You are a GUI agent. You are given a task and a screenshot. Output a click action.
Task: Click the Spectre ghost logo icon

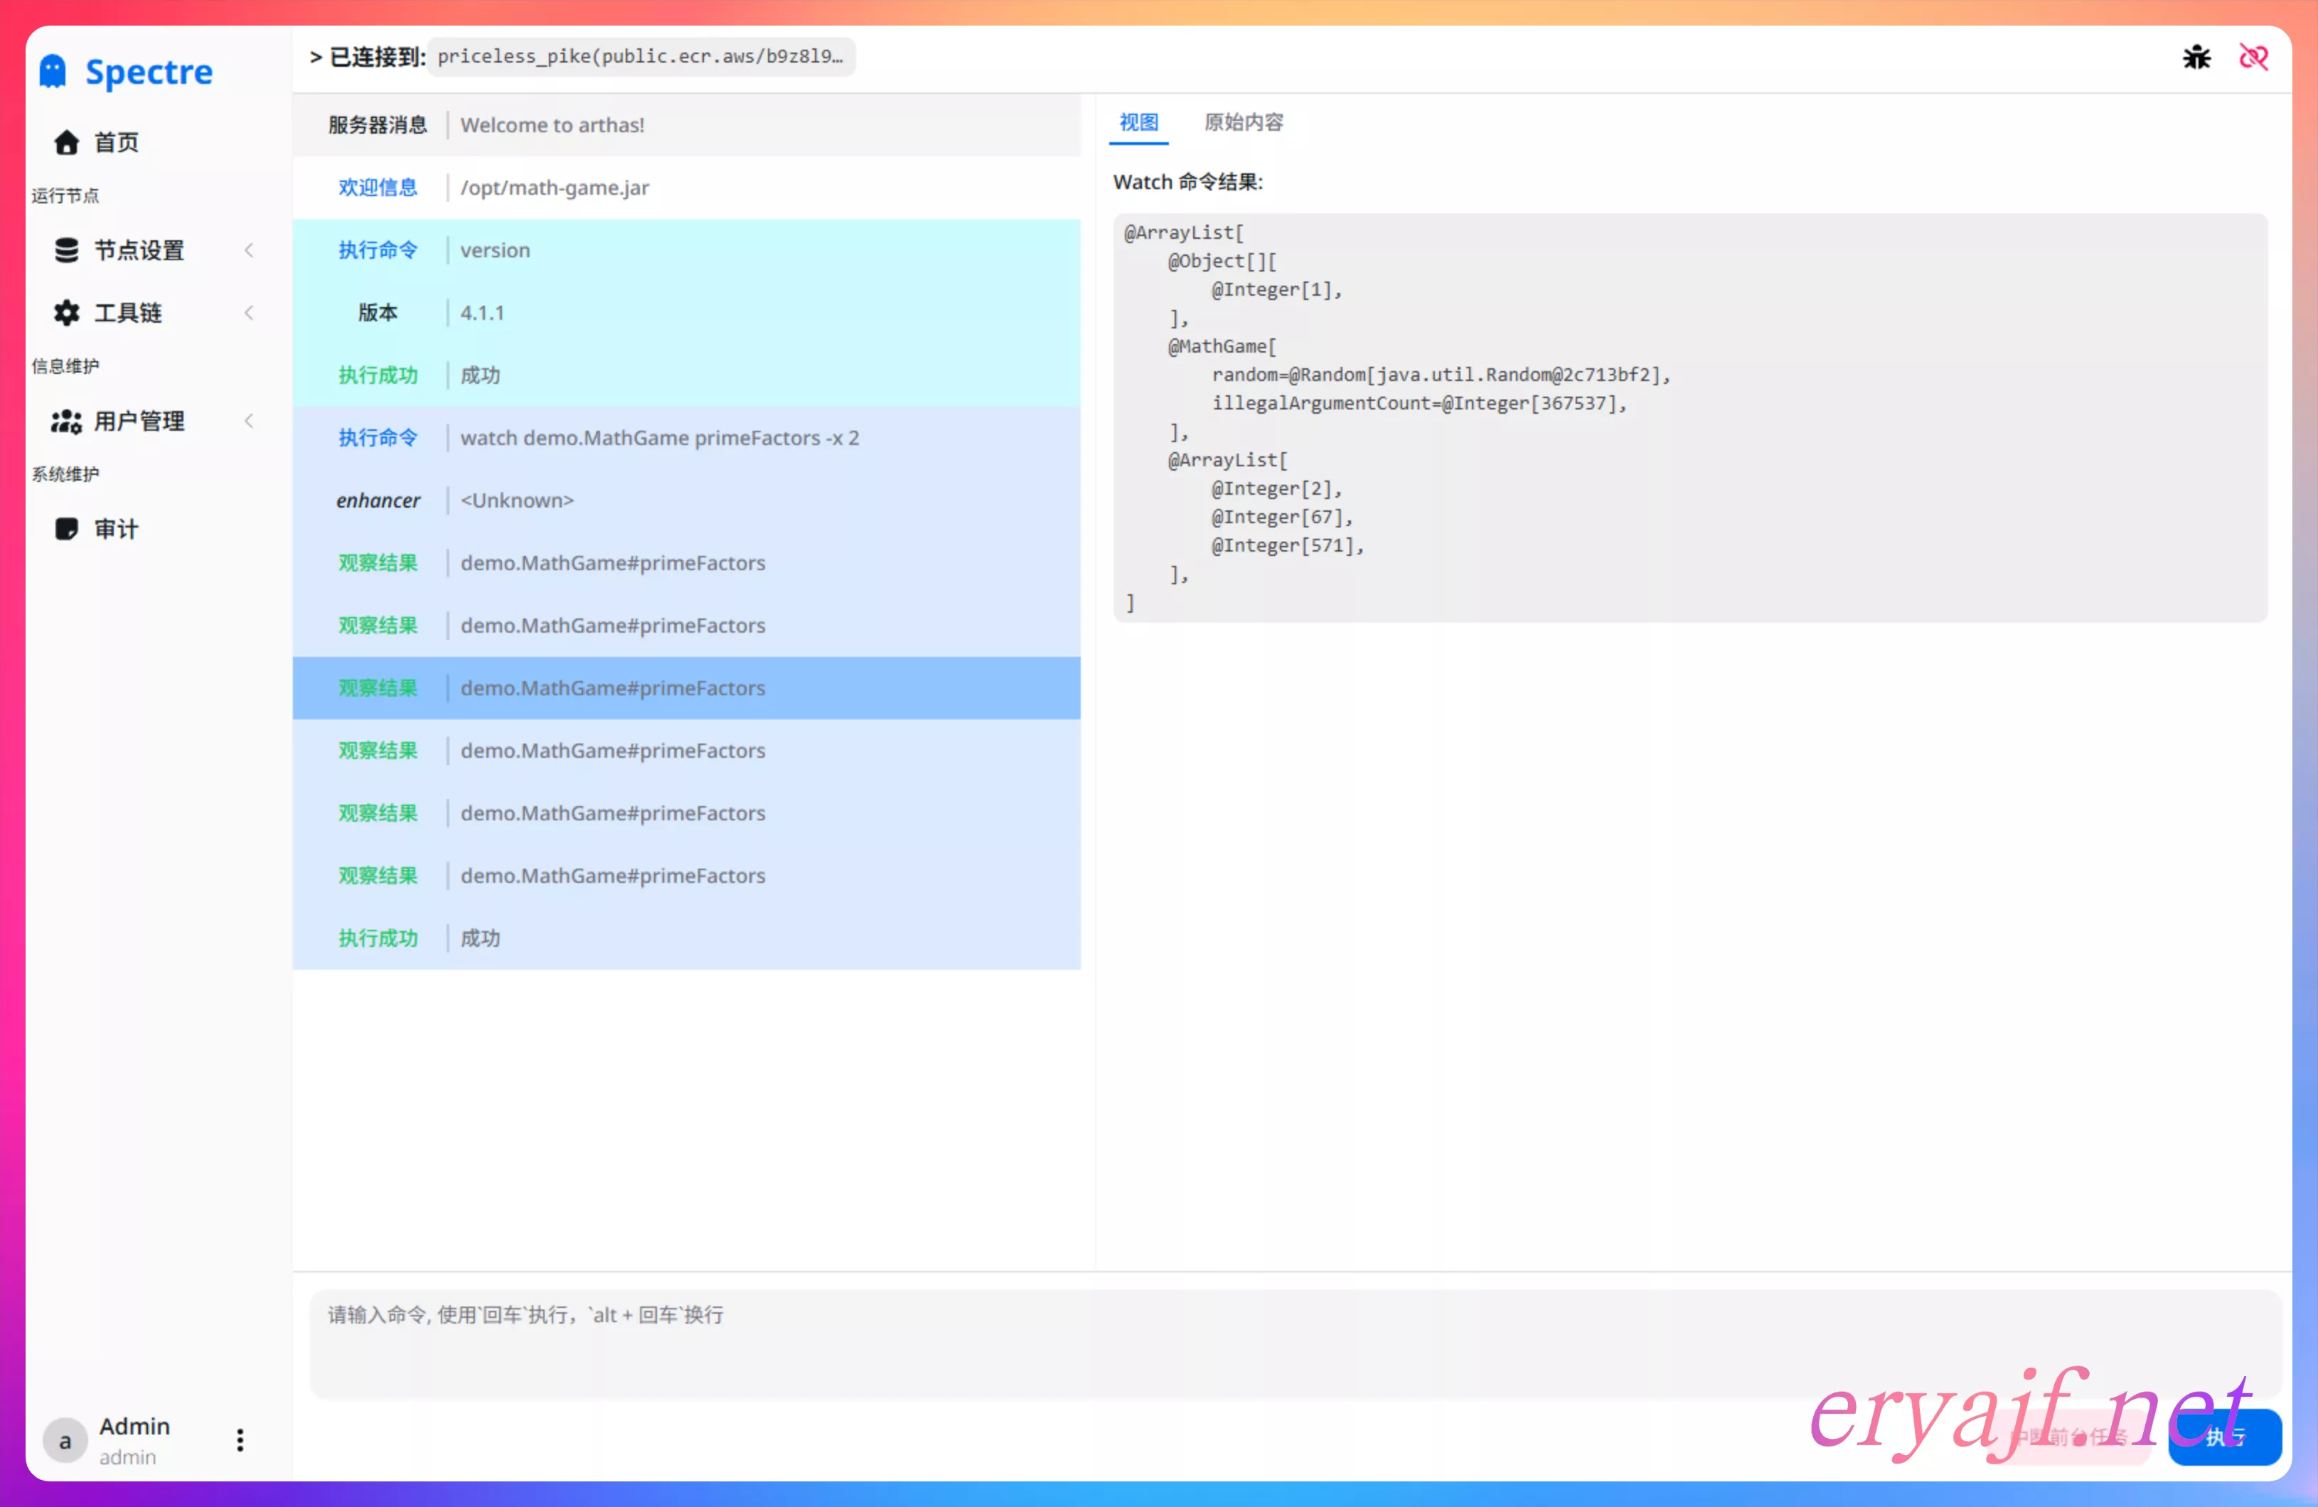click(x=53, y=71)
